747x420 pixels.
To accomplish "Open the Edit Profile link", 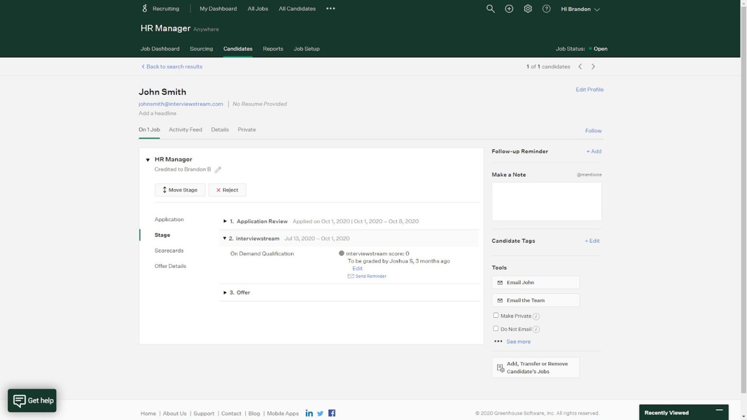I will tap(589, 89).
